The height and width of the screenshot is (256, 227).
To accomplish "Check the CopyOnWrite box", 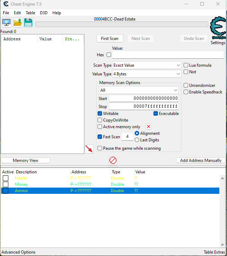I will click(x=100, y=120).
